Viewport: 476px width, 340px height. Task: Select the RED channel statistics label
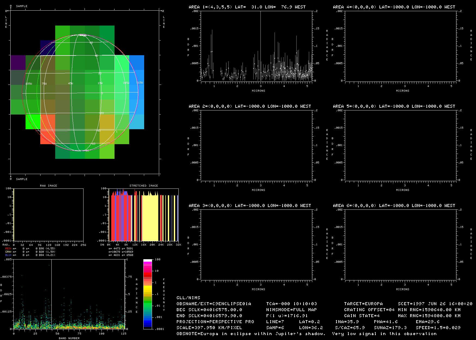coord(8,249)
